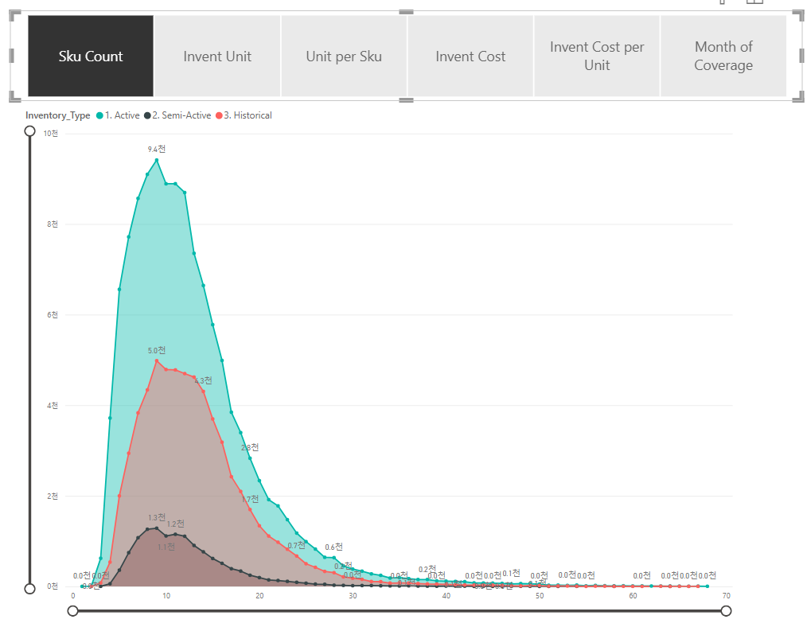Click right handle of horizontal zoom slider
The height and width of the screenshot is (631, 807).
click(x=726, y=611)
